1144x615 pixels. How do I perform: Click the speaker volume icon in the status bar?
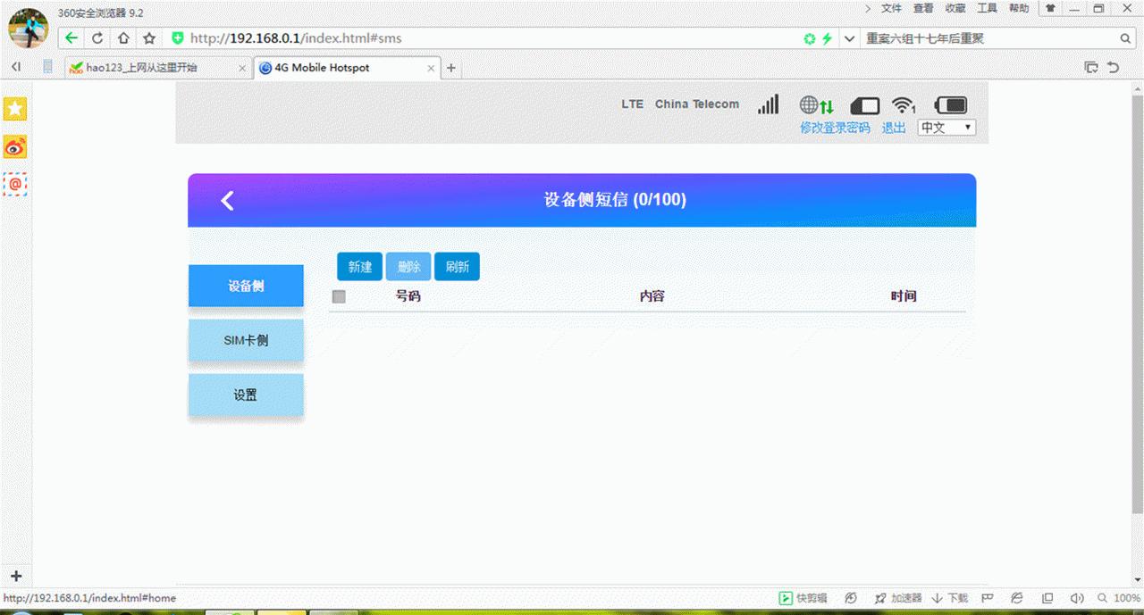point(1076,598)
